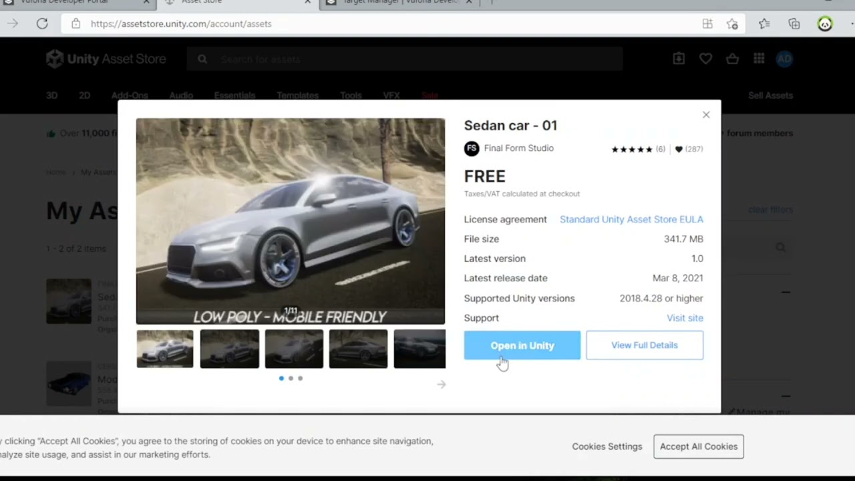
Task: Click the Open in Unity button
Action: [x=522, y=345]
